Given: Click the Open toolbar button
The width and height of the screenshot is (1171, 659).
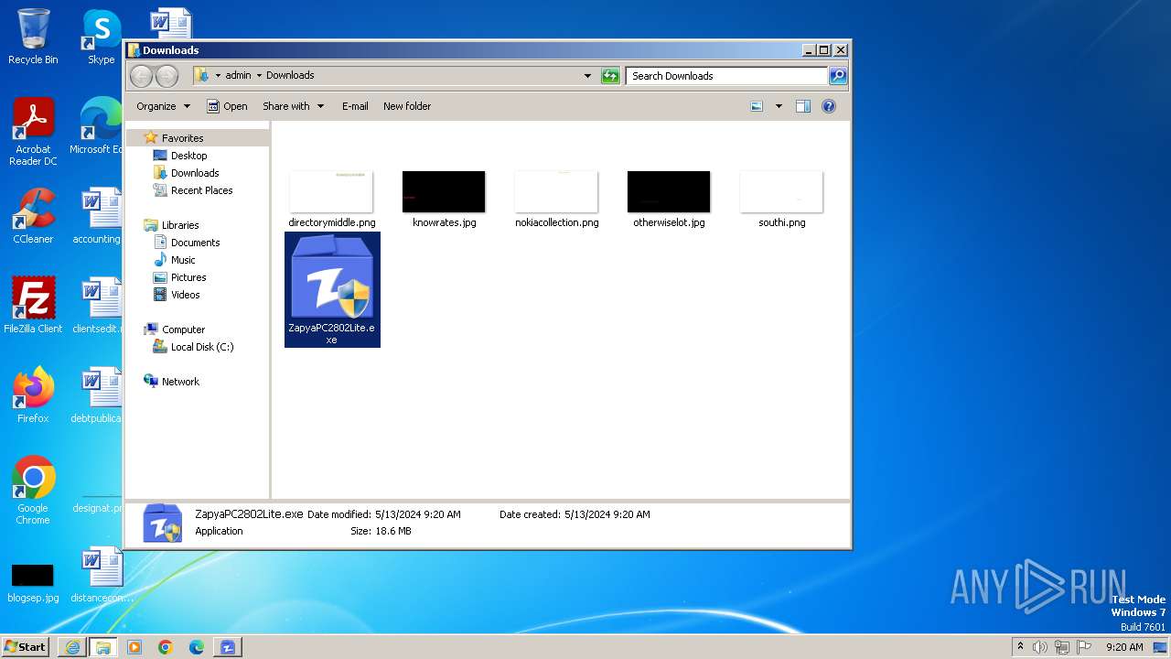Looking at the screenshot, I should click(x=227, y=106).
